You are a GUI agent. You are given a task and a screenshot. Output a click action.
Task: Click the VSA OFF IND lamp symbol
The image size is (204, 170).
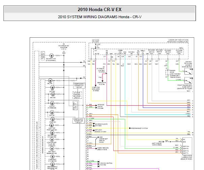click(52, 88)
